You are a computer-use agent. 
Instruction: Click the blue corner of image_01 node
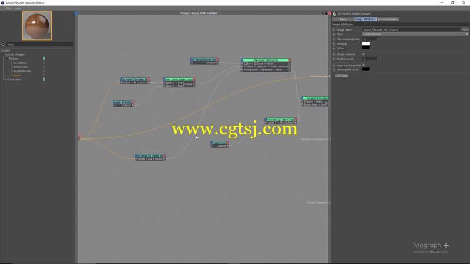(114, 102)
